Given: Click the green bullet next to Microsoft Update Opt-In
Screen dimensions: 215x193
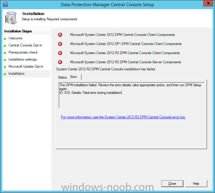Looking at the screenshot, I should (5, 67).
